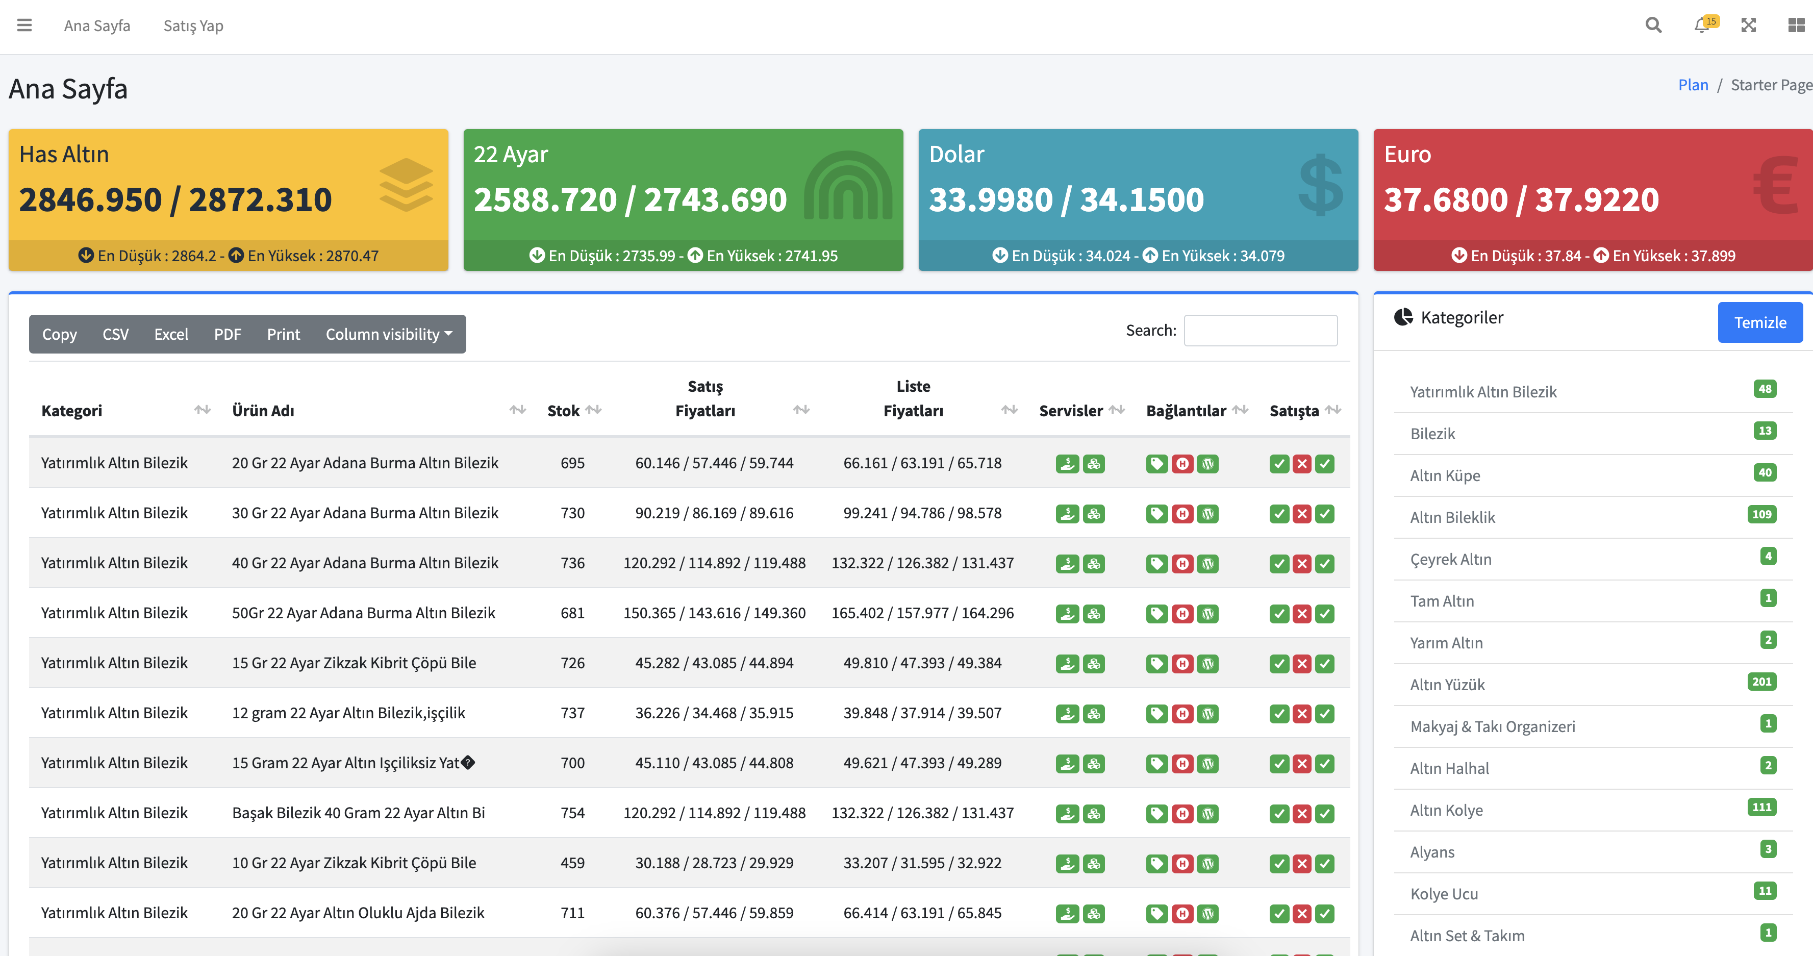Sort by Liste Fiyatları column
Viewport: 1813px width, 956px height.
pyautogui.click(x=923, y=398)
